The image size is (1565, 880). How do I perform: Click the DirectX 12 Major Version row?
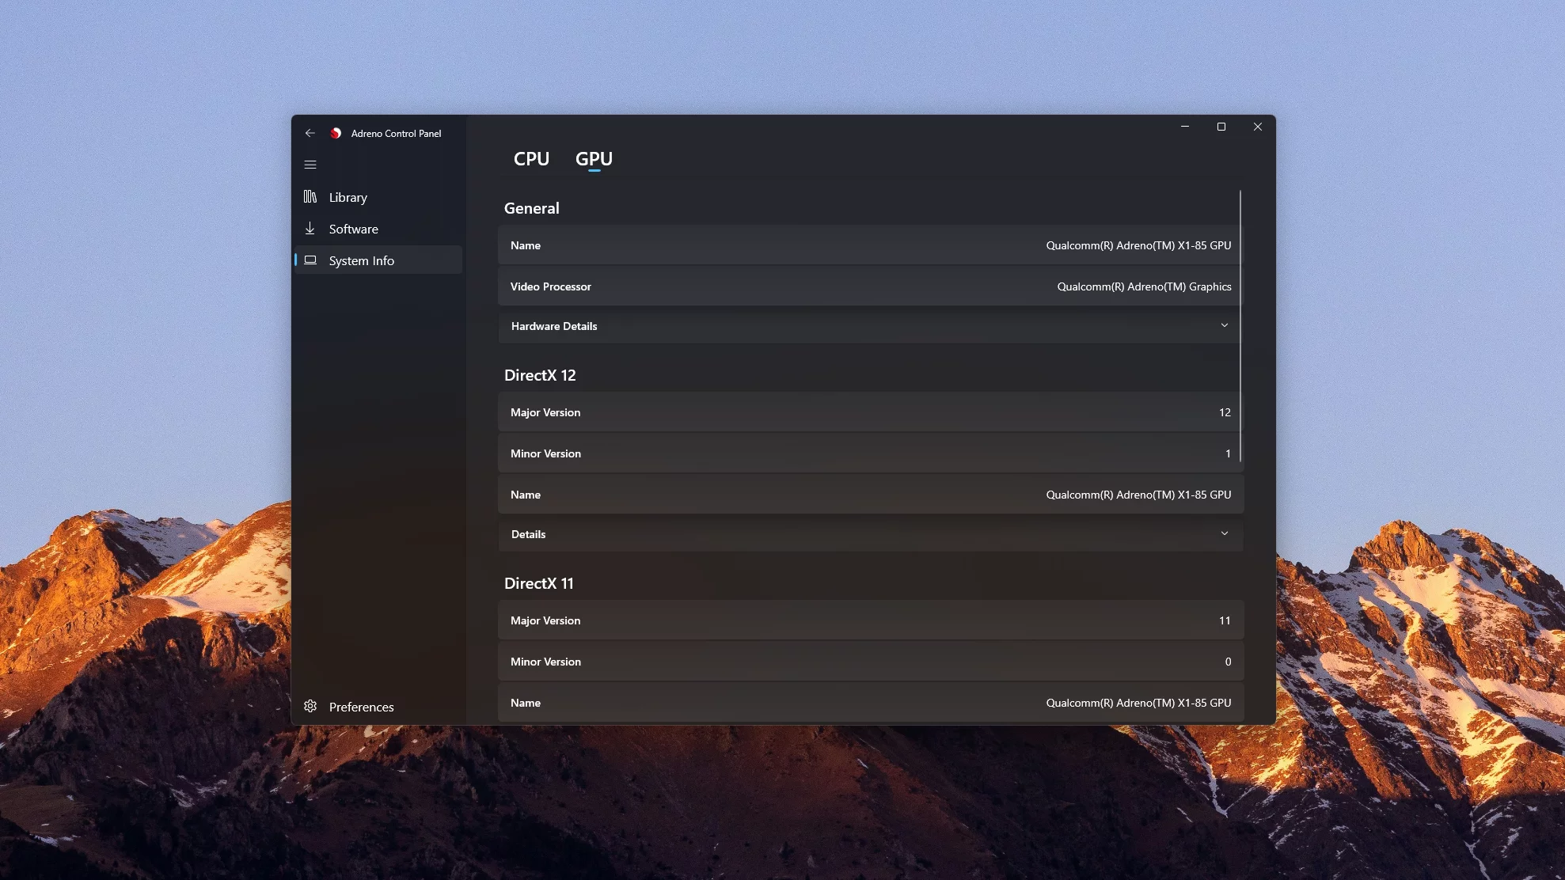871,412
